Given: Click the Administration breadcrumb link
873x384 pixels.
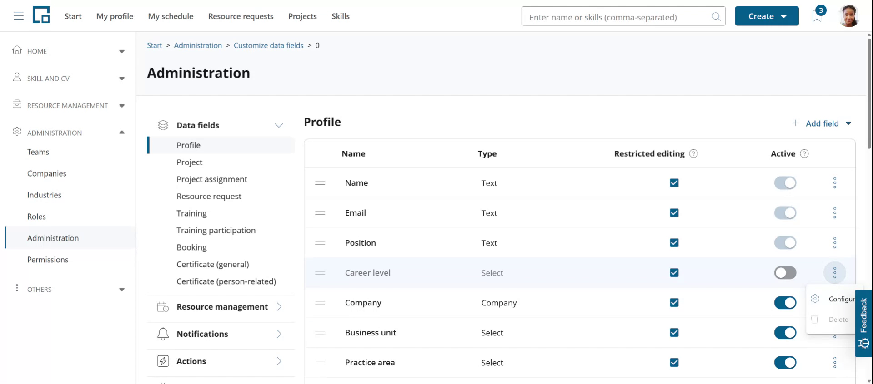Looking at the screenshot, I should click(x=198, y=45).
